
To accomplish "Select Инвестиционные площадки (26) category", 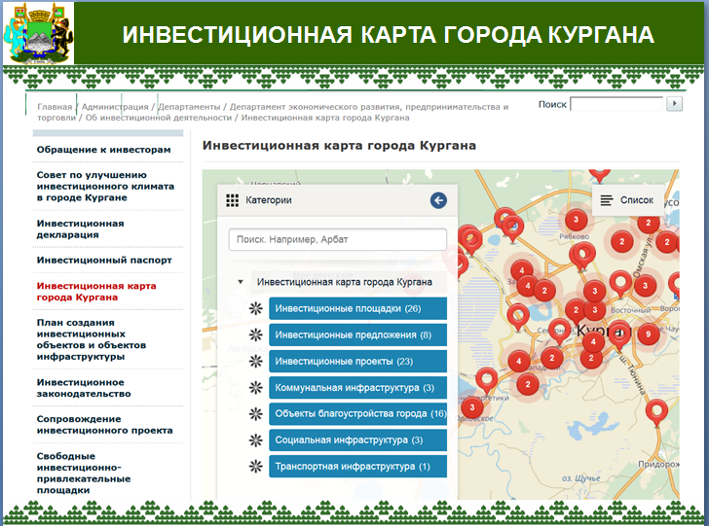I will tap(356, 309).
